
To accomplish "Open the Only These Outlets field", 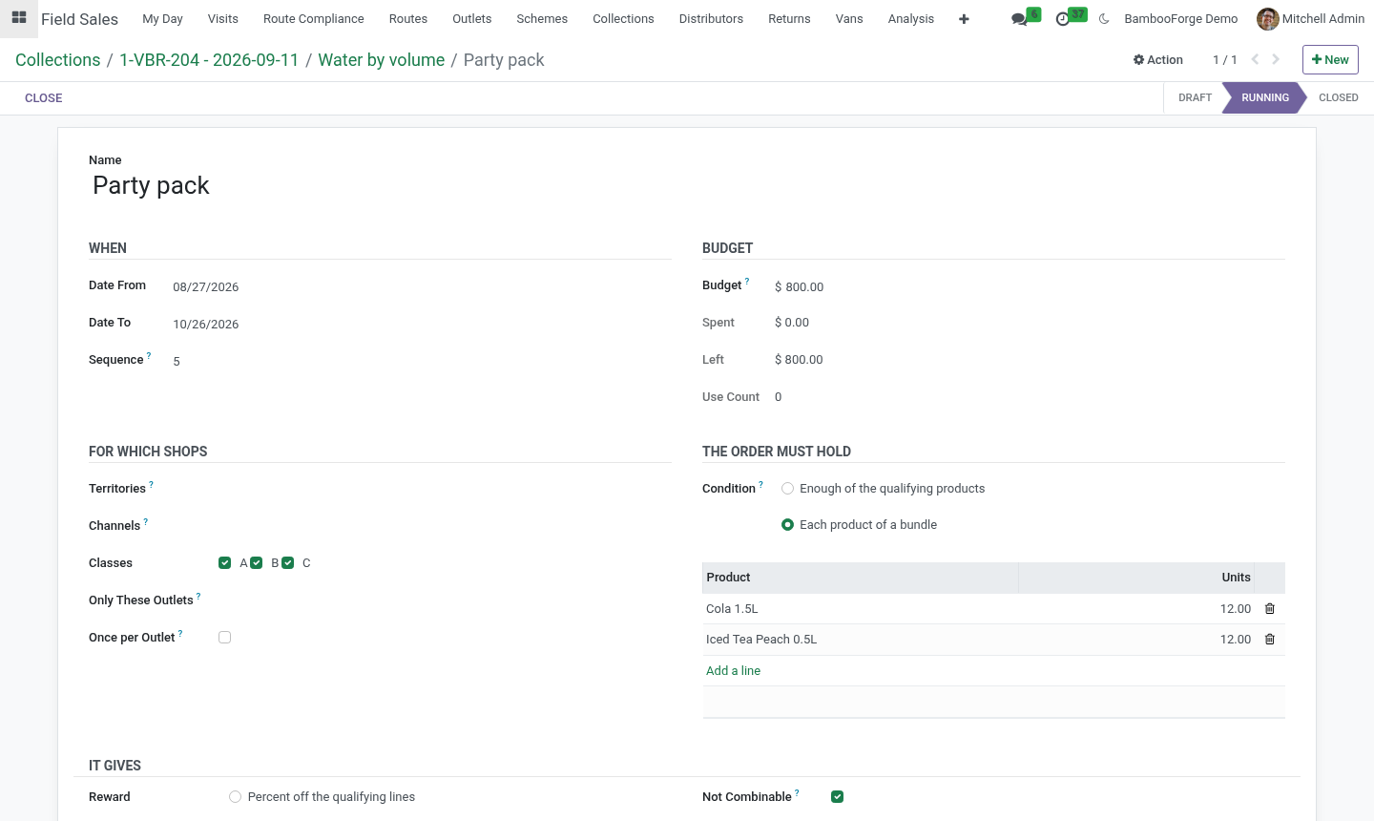I will 444,600.
